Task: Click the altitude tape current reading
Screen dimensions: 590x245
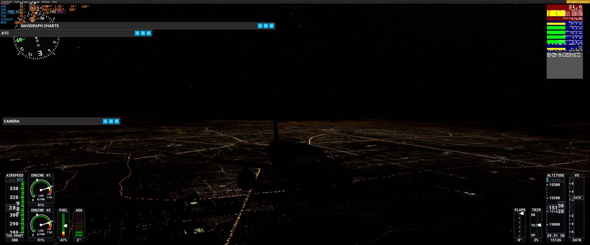Action: (x=556, y=208)
